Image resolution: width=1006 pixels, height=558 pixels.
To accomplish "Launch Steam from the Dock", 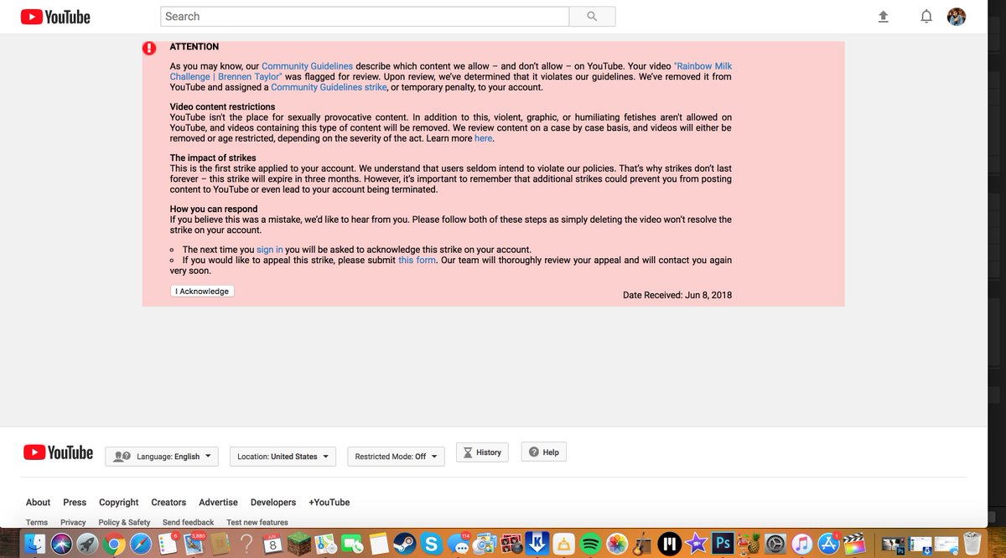I will [405, 544].
